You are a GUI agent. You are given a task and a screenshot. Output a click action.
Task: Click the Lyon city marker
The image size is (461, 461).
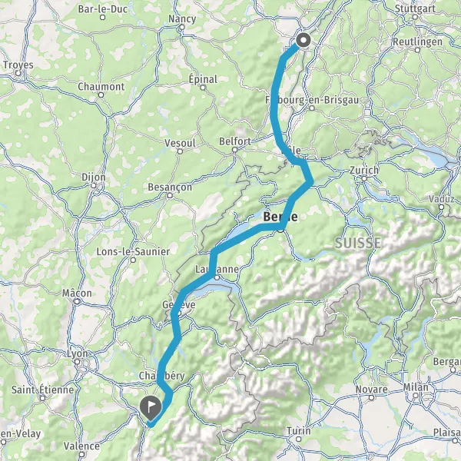[78, 362]
